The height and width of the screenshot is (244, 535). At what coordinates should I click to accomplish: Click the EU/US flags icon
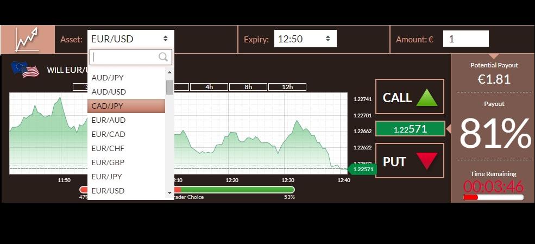click(x=25, y=69)
